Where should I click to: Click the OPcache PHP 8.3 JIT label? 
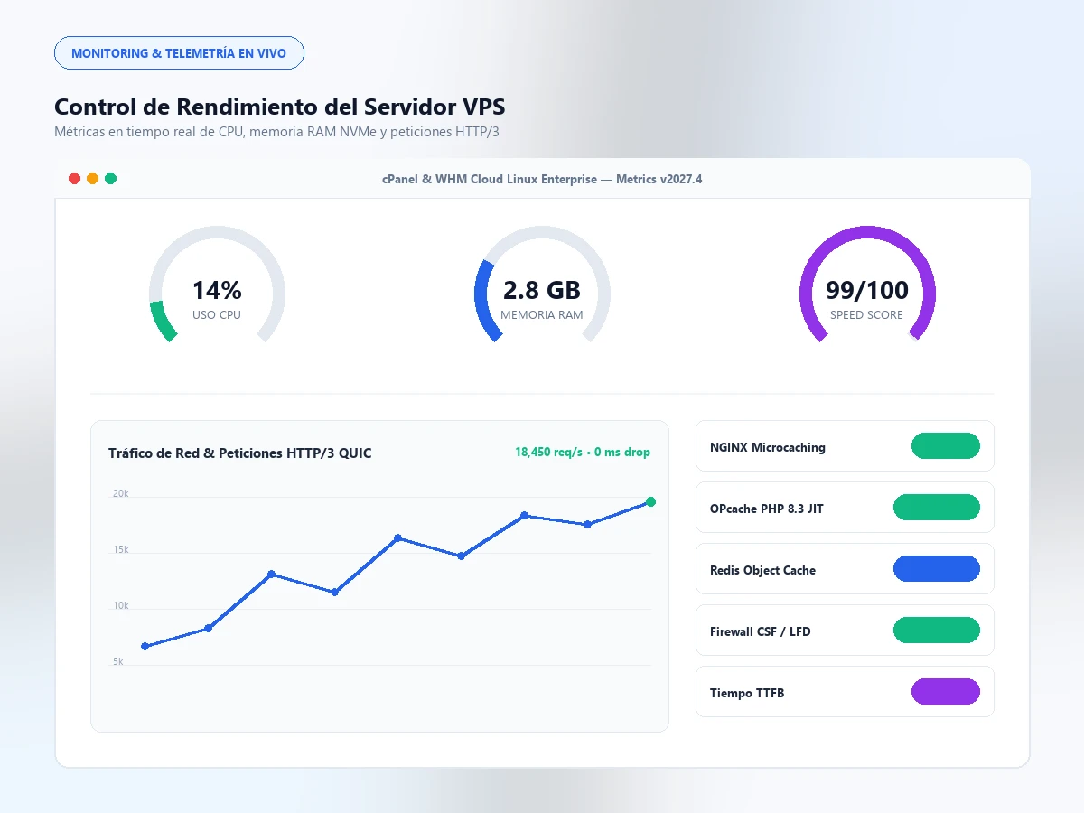click(767, 509)
